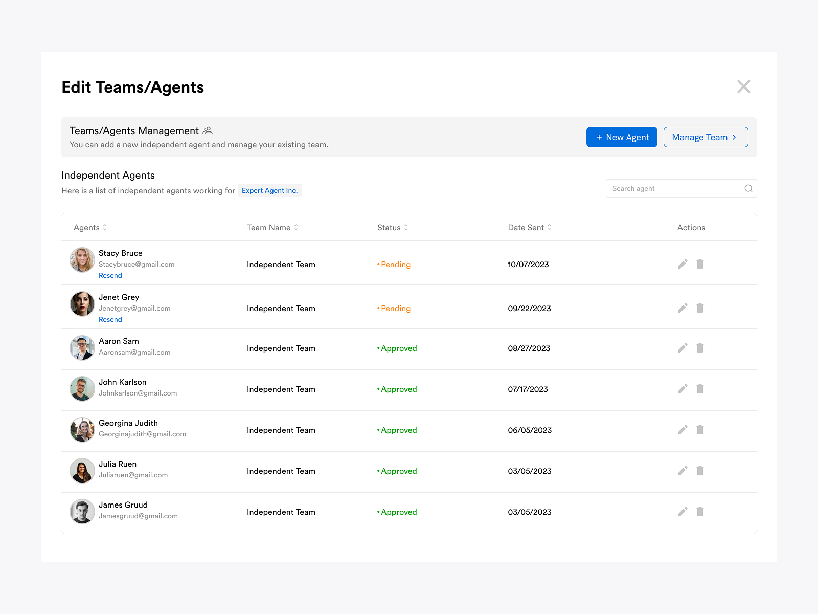Open James Gruud's avatar photo
Screen dimensions: 818x614
pos(82,512)
